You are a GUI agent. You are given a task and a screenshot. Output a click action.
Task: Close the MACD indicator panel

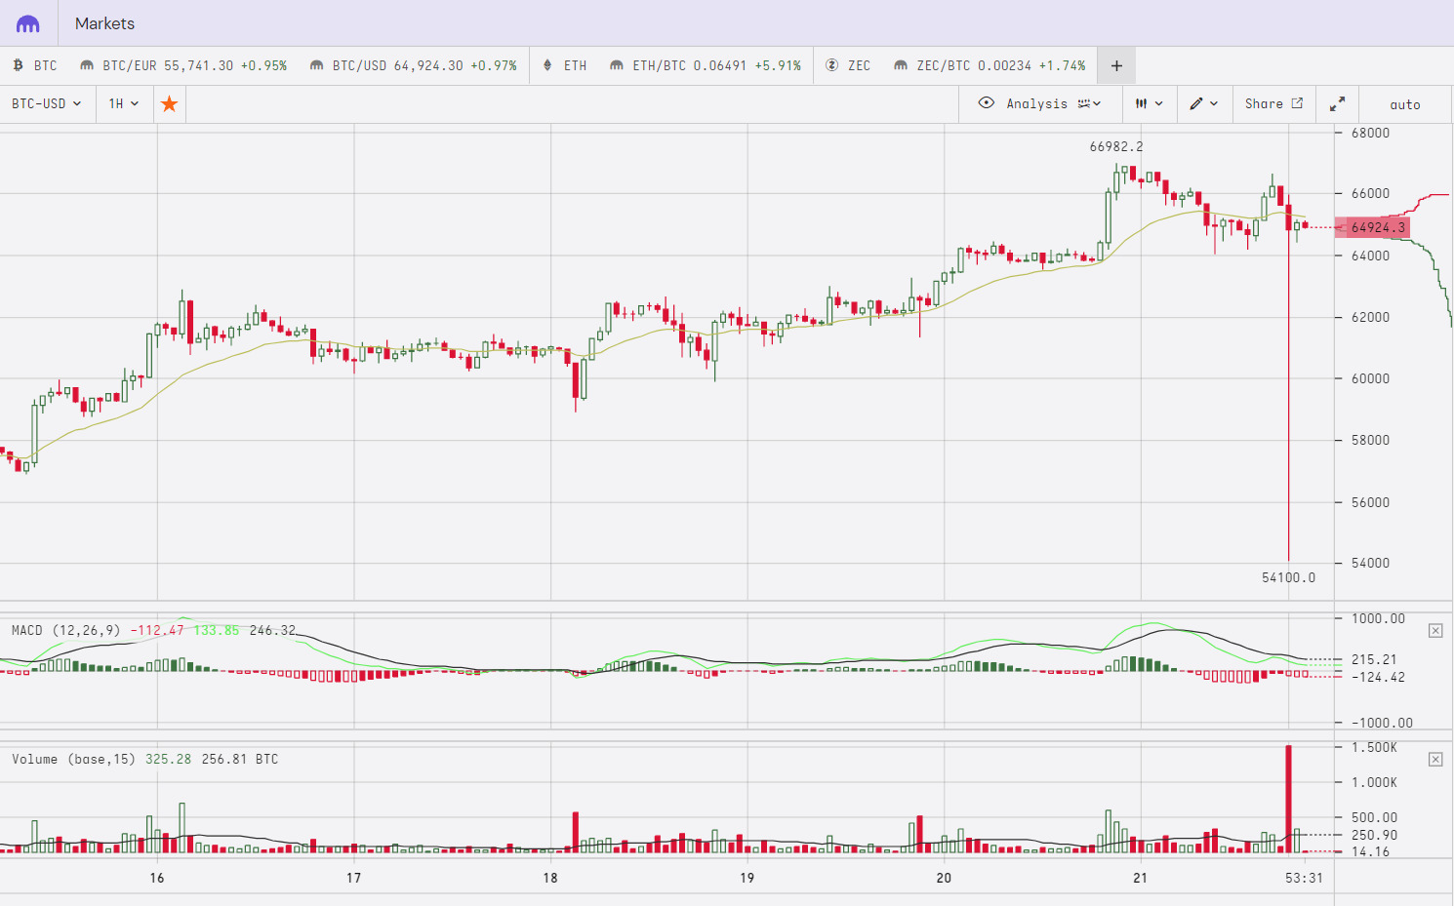click(x=1435, y=631)
